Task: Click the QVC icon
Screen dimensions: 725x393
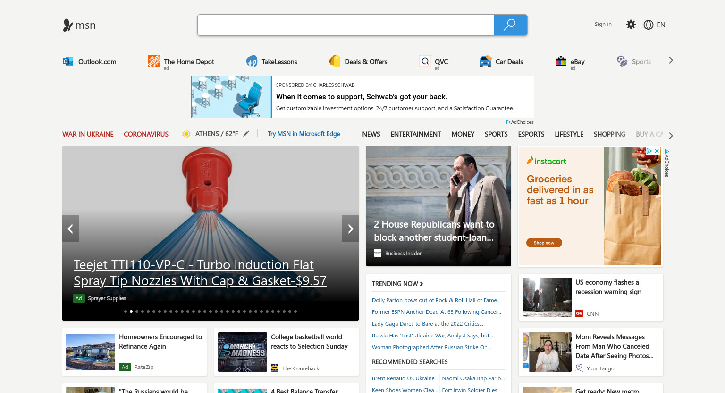Action: 425,61
